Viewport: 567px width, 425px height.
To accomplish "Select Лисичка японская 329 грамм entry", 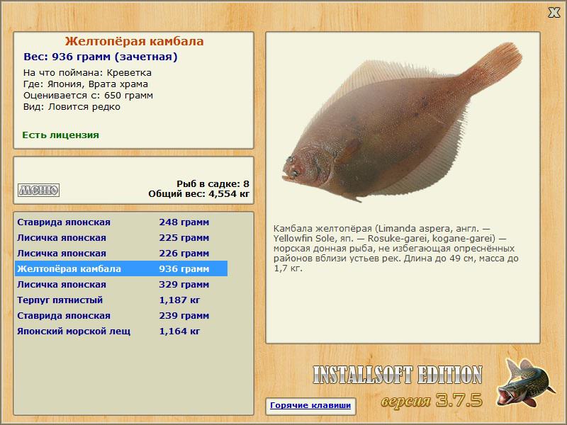I will click(121, 285).
